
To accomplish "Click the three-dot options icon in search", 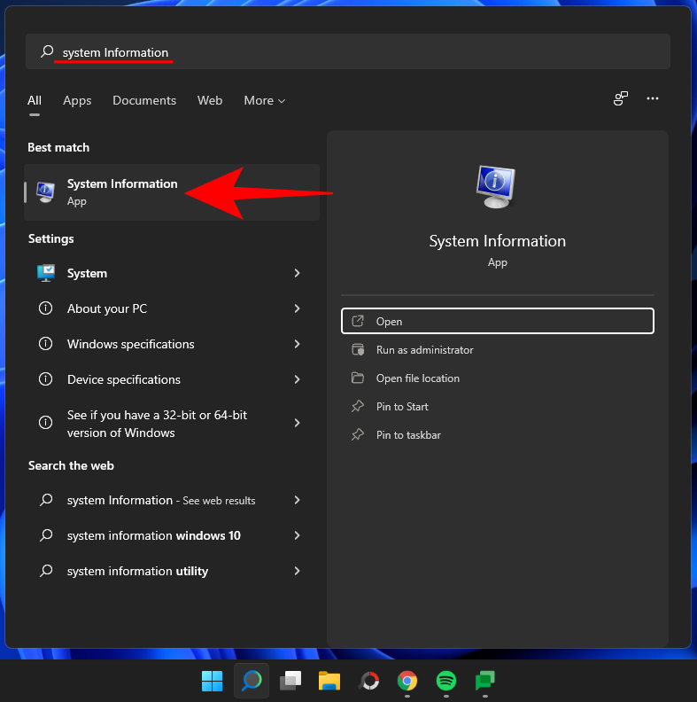I will (x=653, y=99).
